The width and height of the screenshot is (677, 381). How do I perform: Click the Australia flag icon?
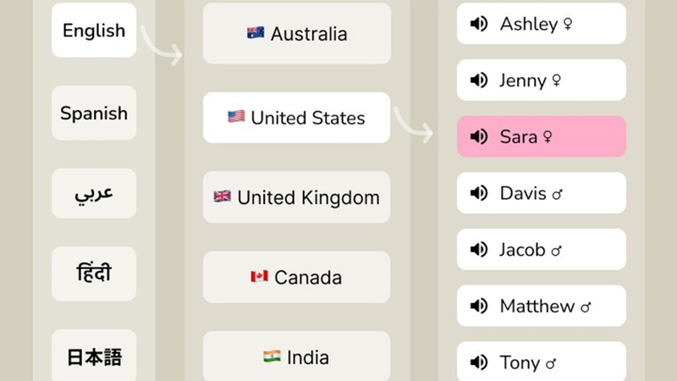256,33
